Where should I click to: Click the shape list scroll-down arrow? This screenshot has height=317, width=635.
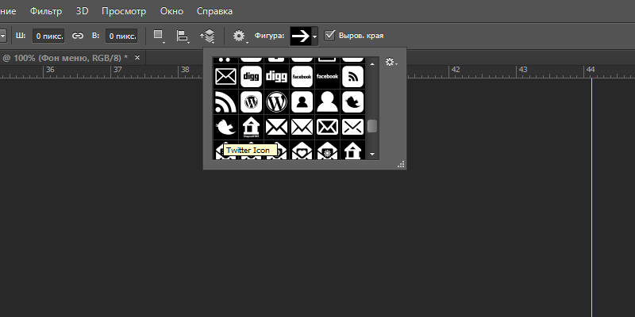point(371,154)
